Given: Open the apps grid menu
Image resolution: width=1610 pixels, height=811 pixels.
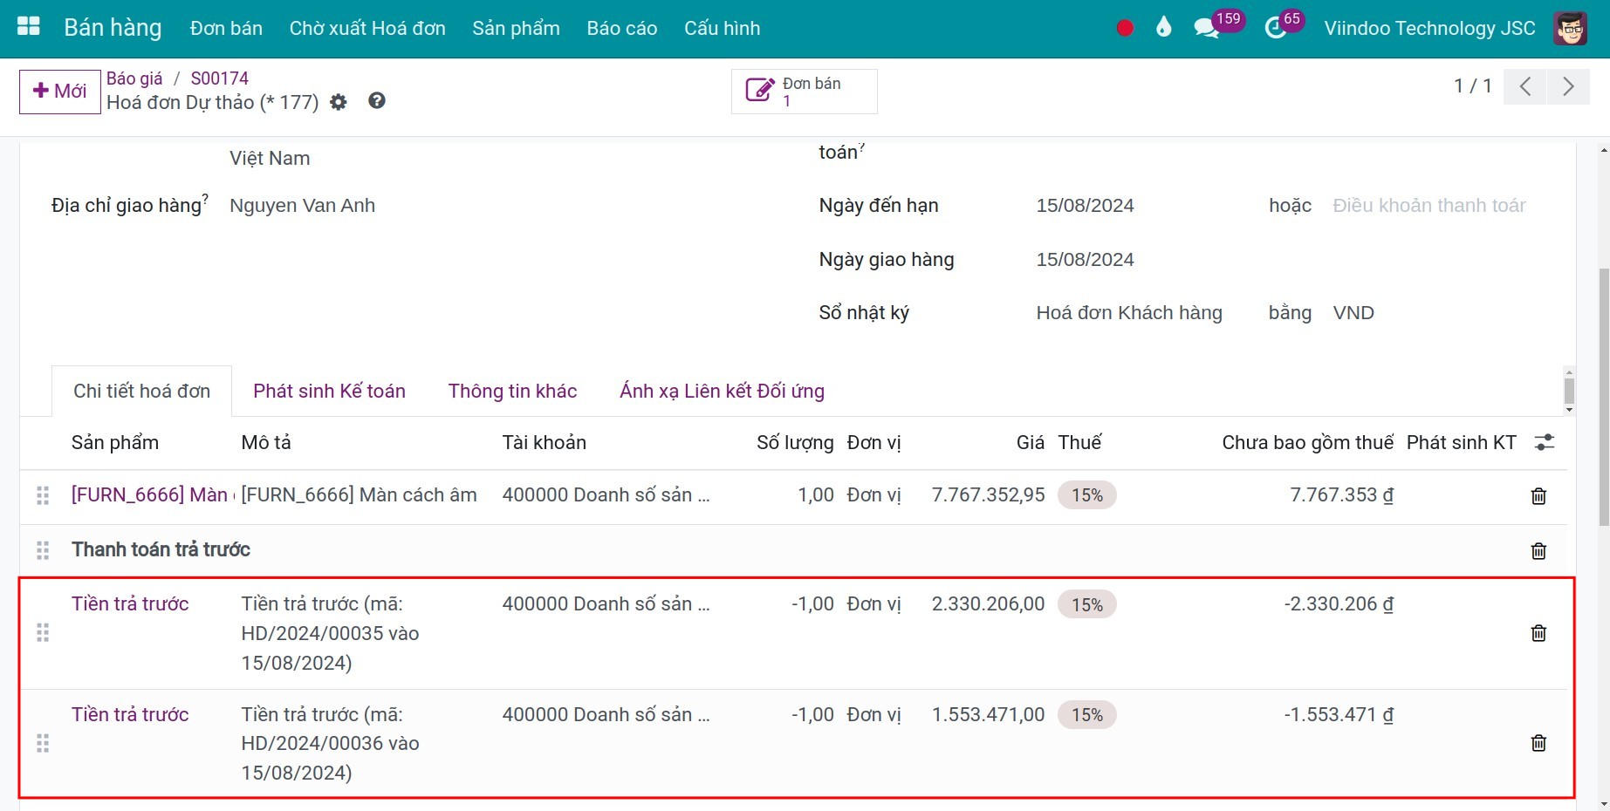Looking at the screenshot, I should [x=27, y=25].
